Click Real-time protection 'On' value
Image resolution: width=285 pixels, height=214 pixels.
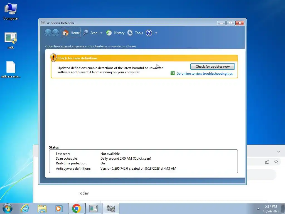click(103, 163)
